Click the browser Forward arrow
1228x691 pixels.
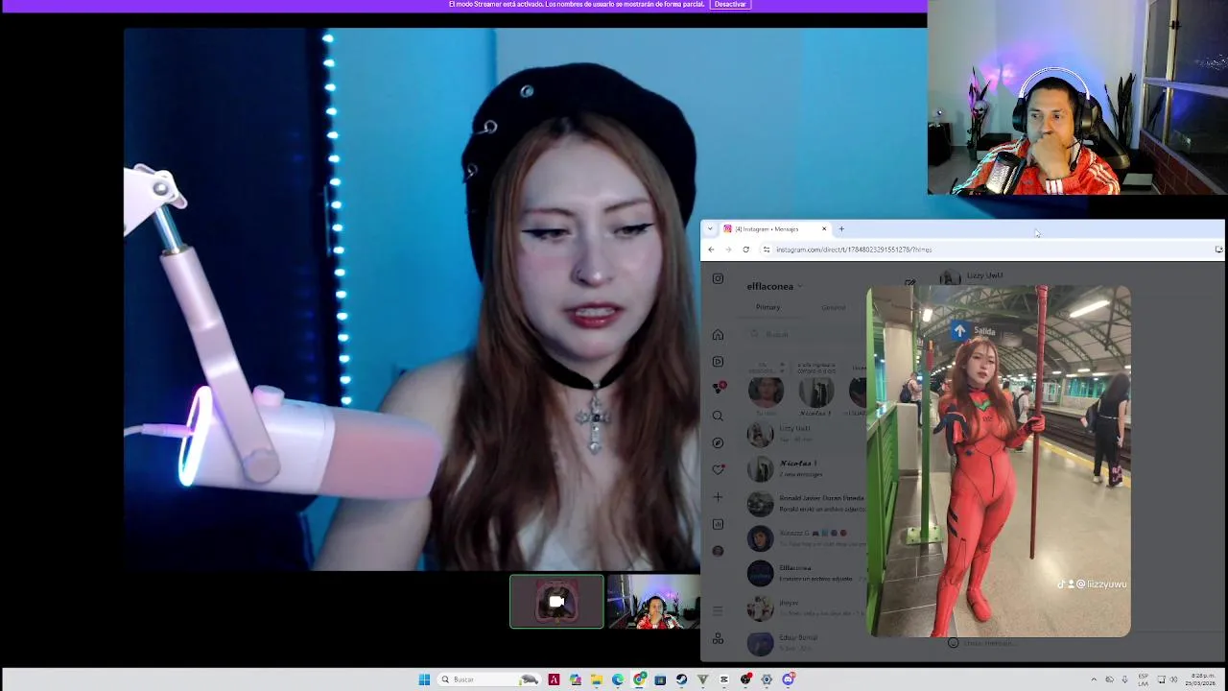click(x=728, y=250)
